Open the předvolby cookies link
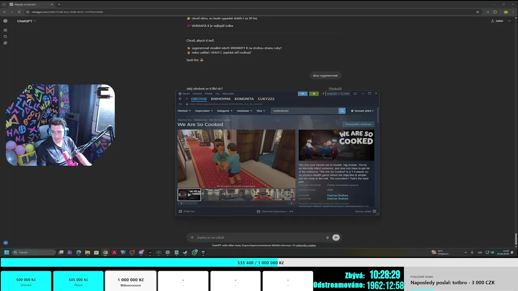This screenshot has width=518, height=291. [306, 245]
